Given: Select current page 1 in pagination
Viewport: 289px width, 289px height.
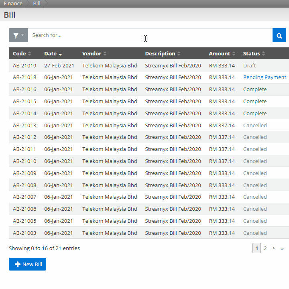Looking at the screenshot, I should tap(256, 248).
